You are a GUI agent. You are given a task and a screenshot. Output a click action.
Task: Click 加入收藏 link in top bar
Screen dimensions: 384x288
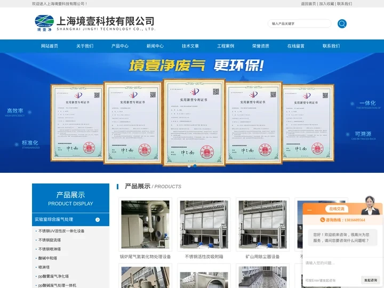(326, 4)
